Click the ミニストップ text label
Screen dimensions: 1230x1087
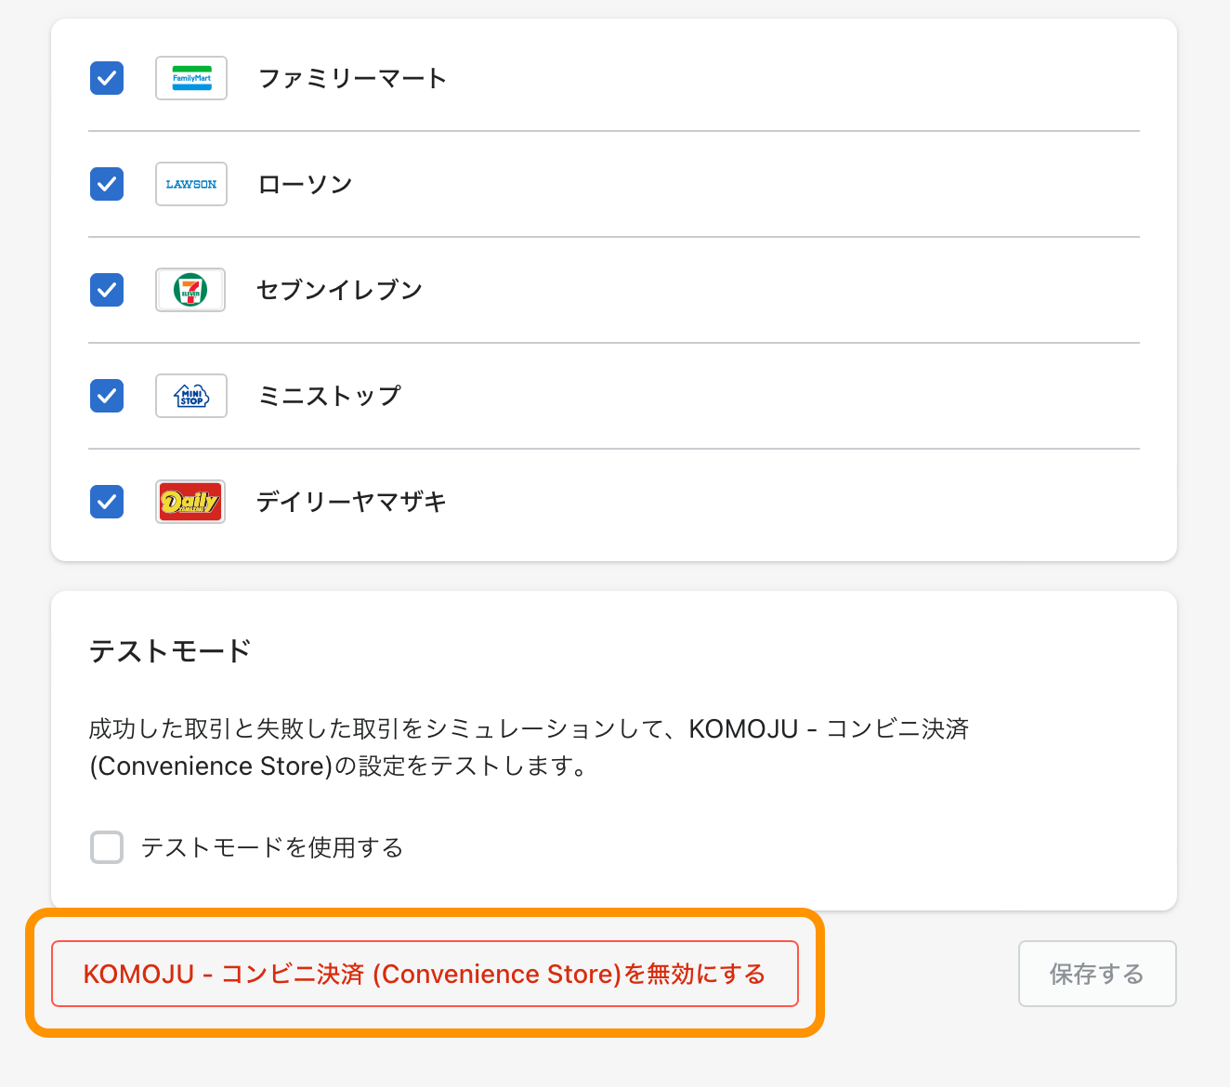[329, 396]
